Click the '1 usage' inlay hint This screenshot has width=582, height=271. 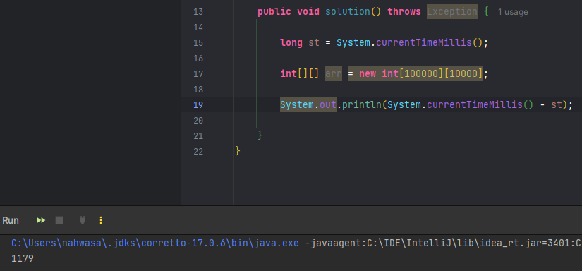(x=513, y=12)
